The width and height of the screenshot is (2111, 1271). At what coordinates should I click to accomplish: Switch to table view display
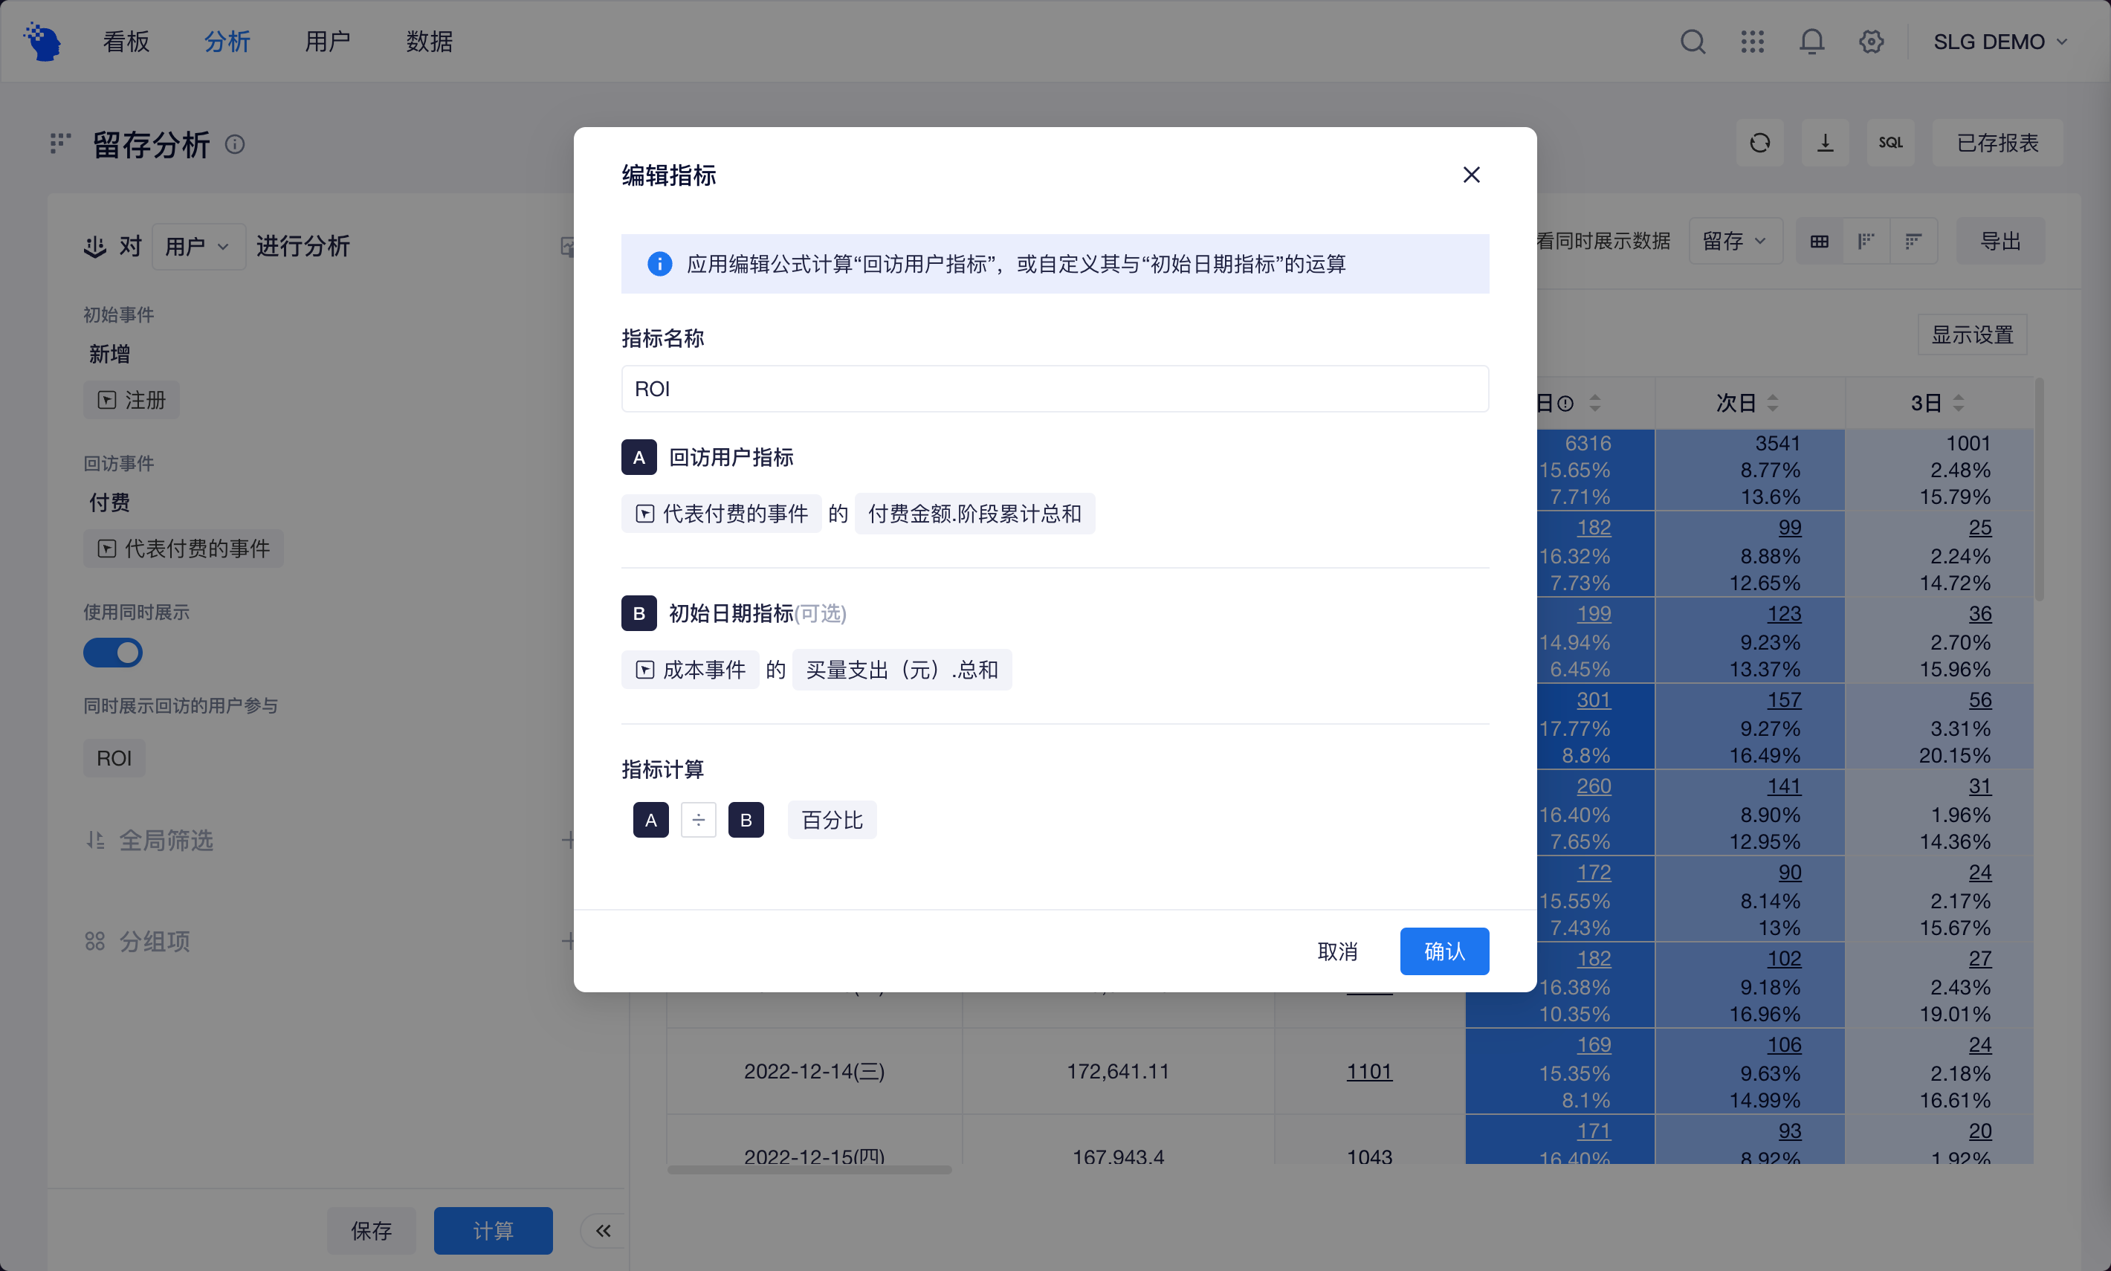coord(1819,241)
